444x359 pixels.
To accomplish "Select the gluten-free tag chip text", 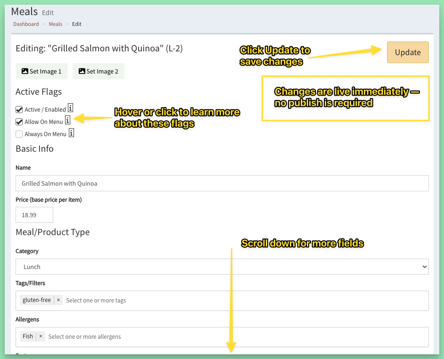I will [37, 300].
